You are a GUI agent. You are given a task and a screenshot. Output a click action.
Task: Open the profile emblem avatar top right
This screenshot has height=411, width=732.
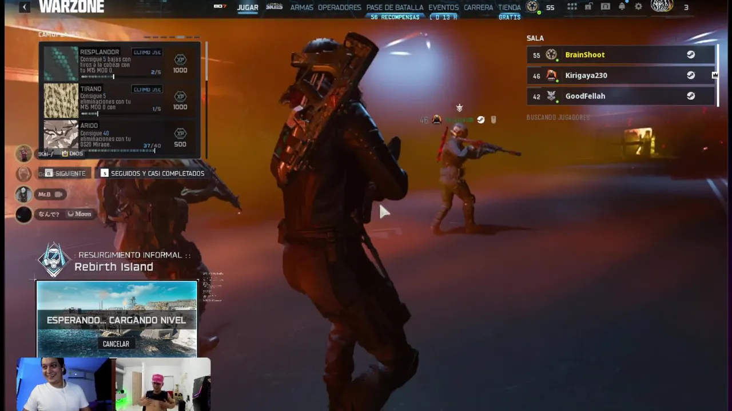click(662, 6)
